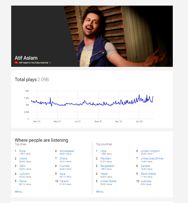Screen dimensions: 188x203
Task: Open Agra in top cities
Action: tap(62, 173)
